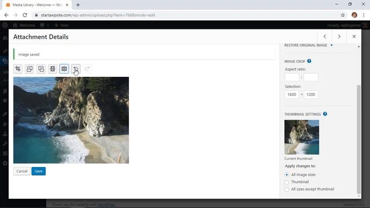Focus aspect ratio width field
Image resolution: width=370 pixels, height=208 pixels.
click(x=292, y=77)
